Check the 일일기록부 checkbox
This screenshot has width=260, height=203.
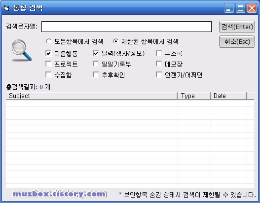click(x=96, y=64)
